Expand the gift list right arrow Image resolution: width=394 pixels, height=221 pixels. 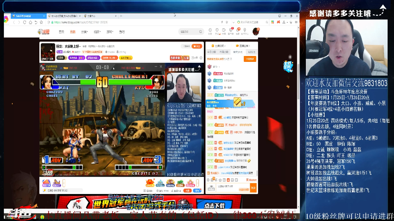pos(197,183)
